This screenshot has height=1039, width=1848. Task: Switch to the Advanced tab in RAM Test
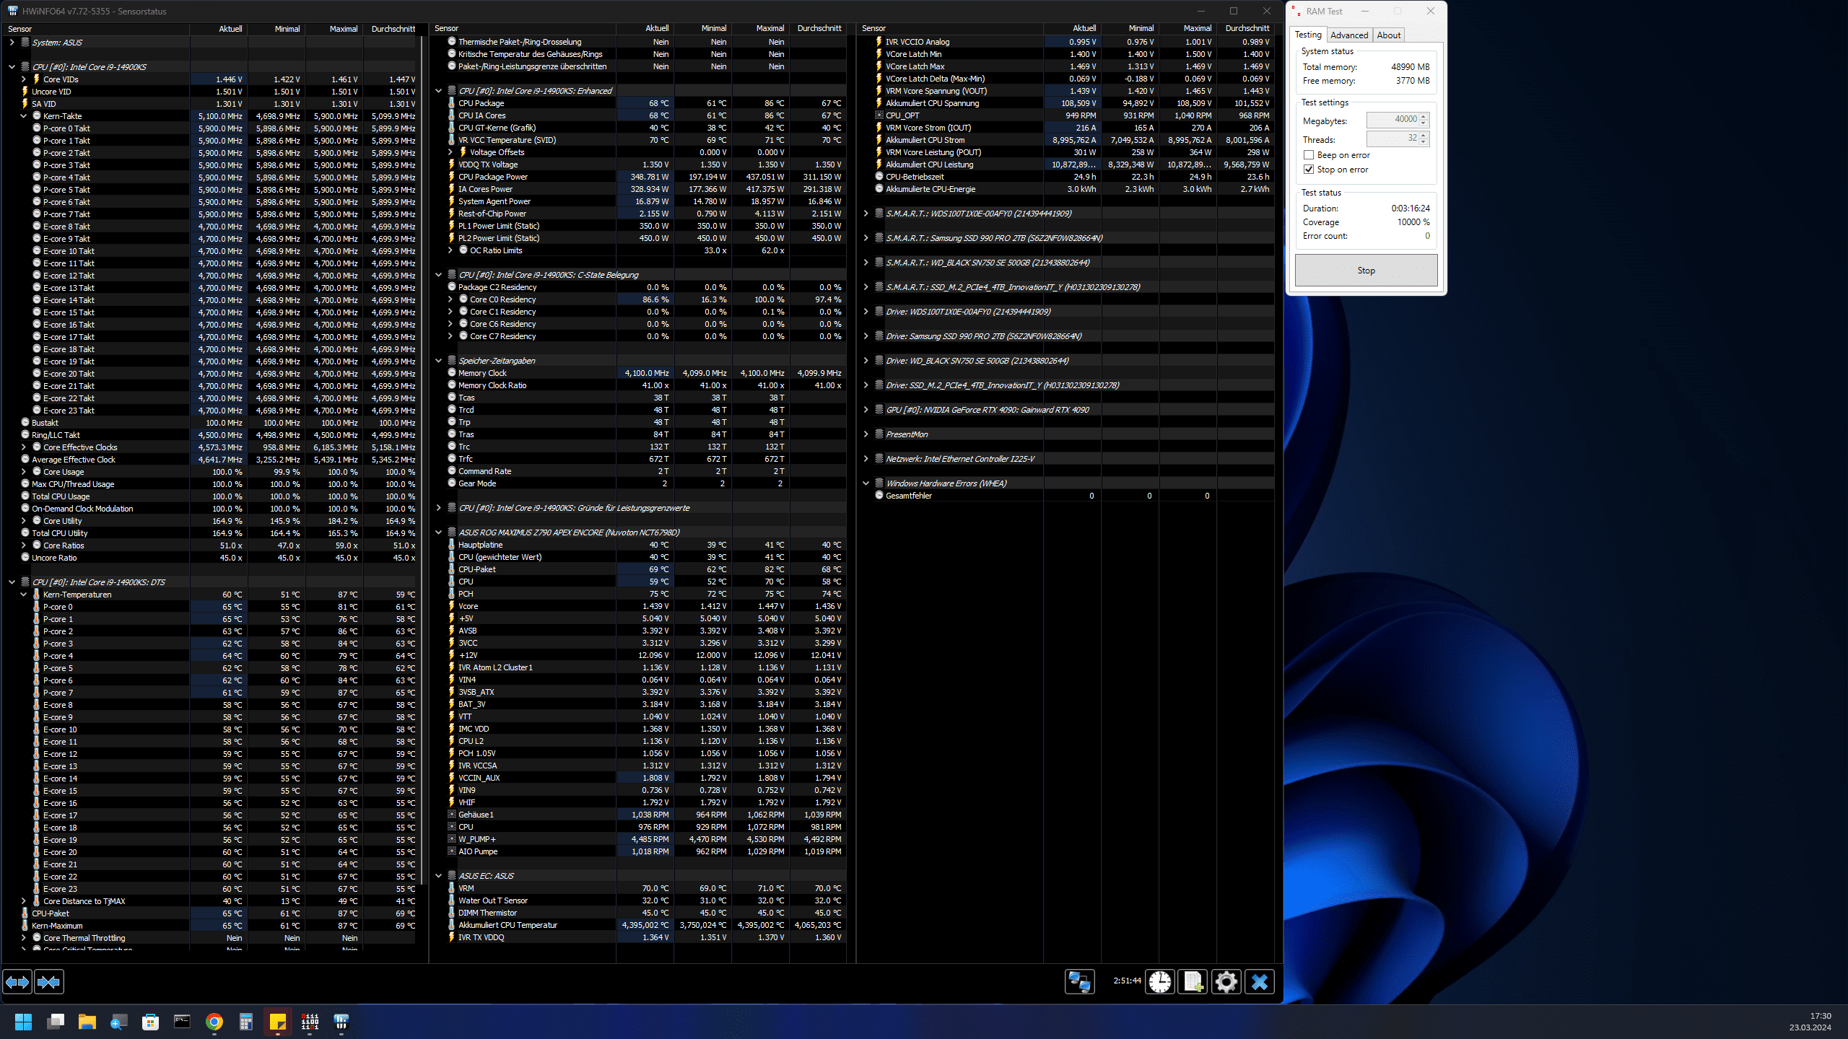tap(1348, 35)
